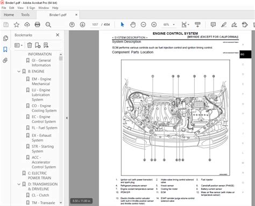Viewport: 255px width, 206px height.
Task: Click the Save file icon
Action: [6, 25]
